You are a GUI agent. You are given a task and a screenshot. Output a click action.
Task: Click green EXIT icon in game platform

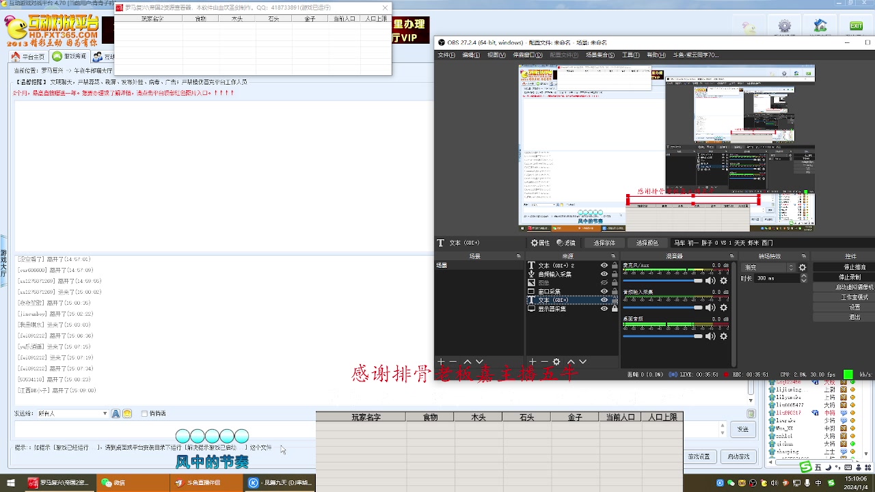(856, 26)
